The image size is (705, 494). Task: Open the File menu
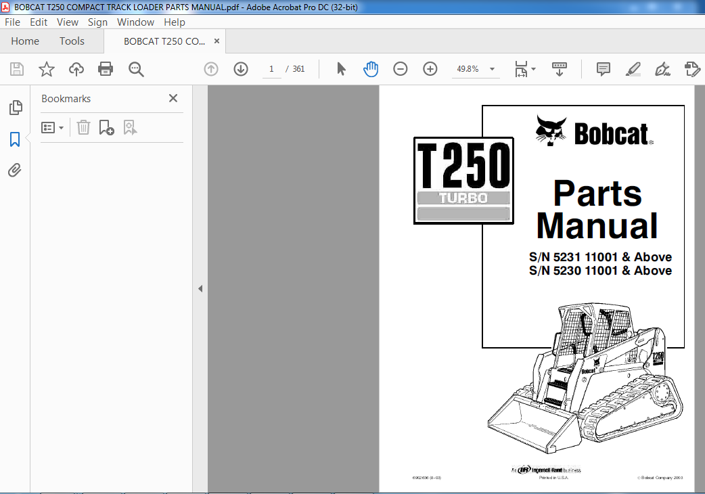point(12,22)
